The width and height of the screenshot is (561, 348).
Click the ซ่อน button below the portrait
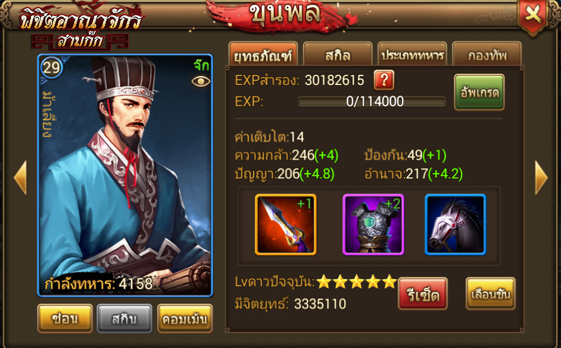[x=65, y=318]
